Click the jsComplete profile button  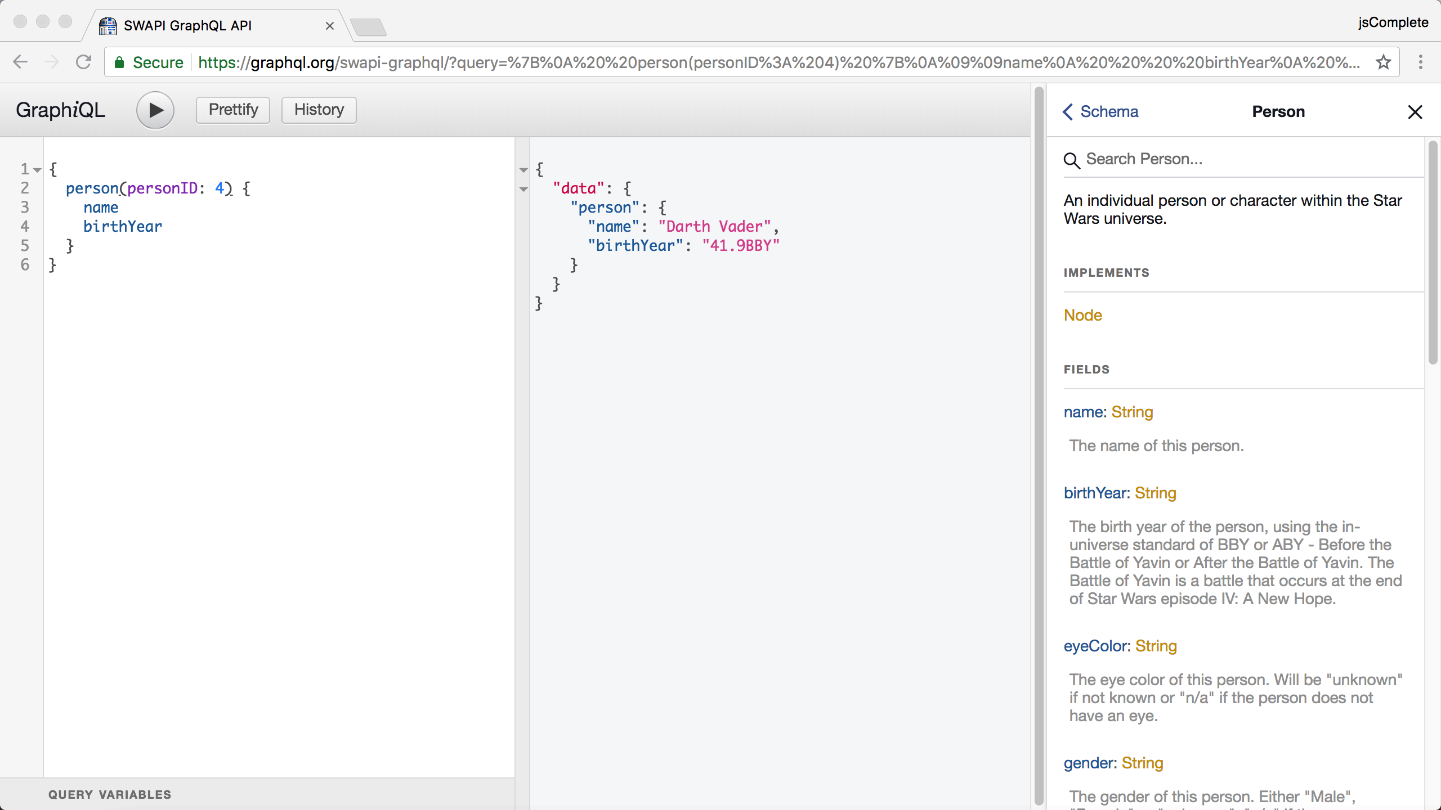pyautogui.click(x=1393, y=22)
